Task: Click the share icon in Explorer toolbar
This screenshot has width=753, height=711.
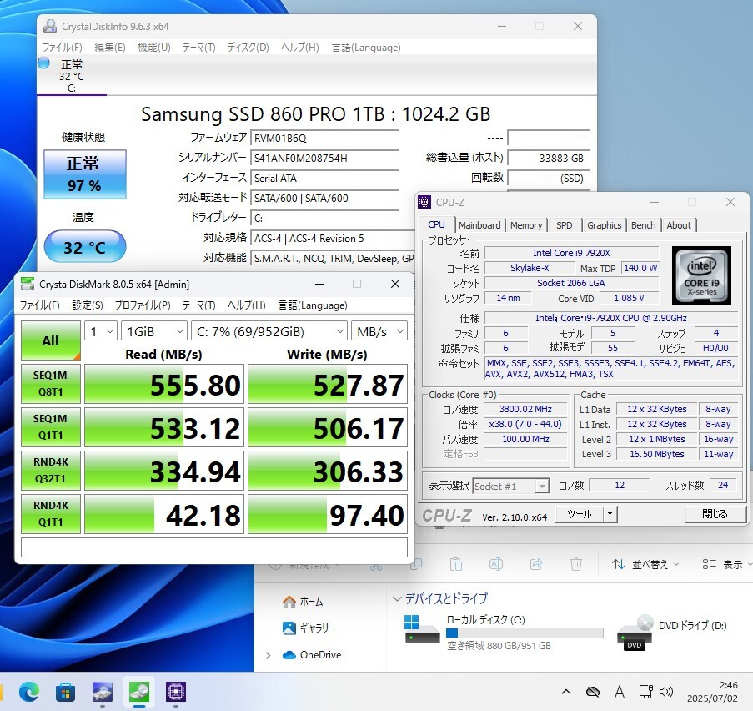Action: coord(536,564)
